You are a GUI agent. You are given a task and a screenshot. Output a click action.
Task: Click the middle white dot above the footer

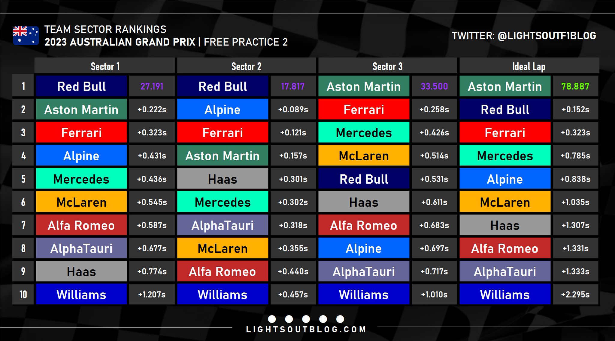click(x=306, y=319)
